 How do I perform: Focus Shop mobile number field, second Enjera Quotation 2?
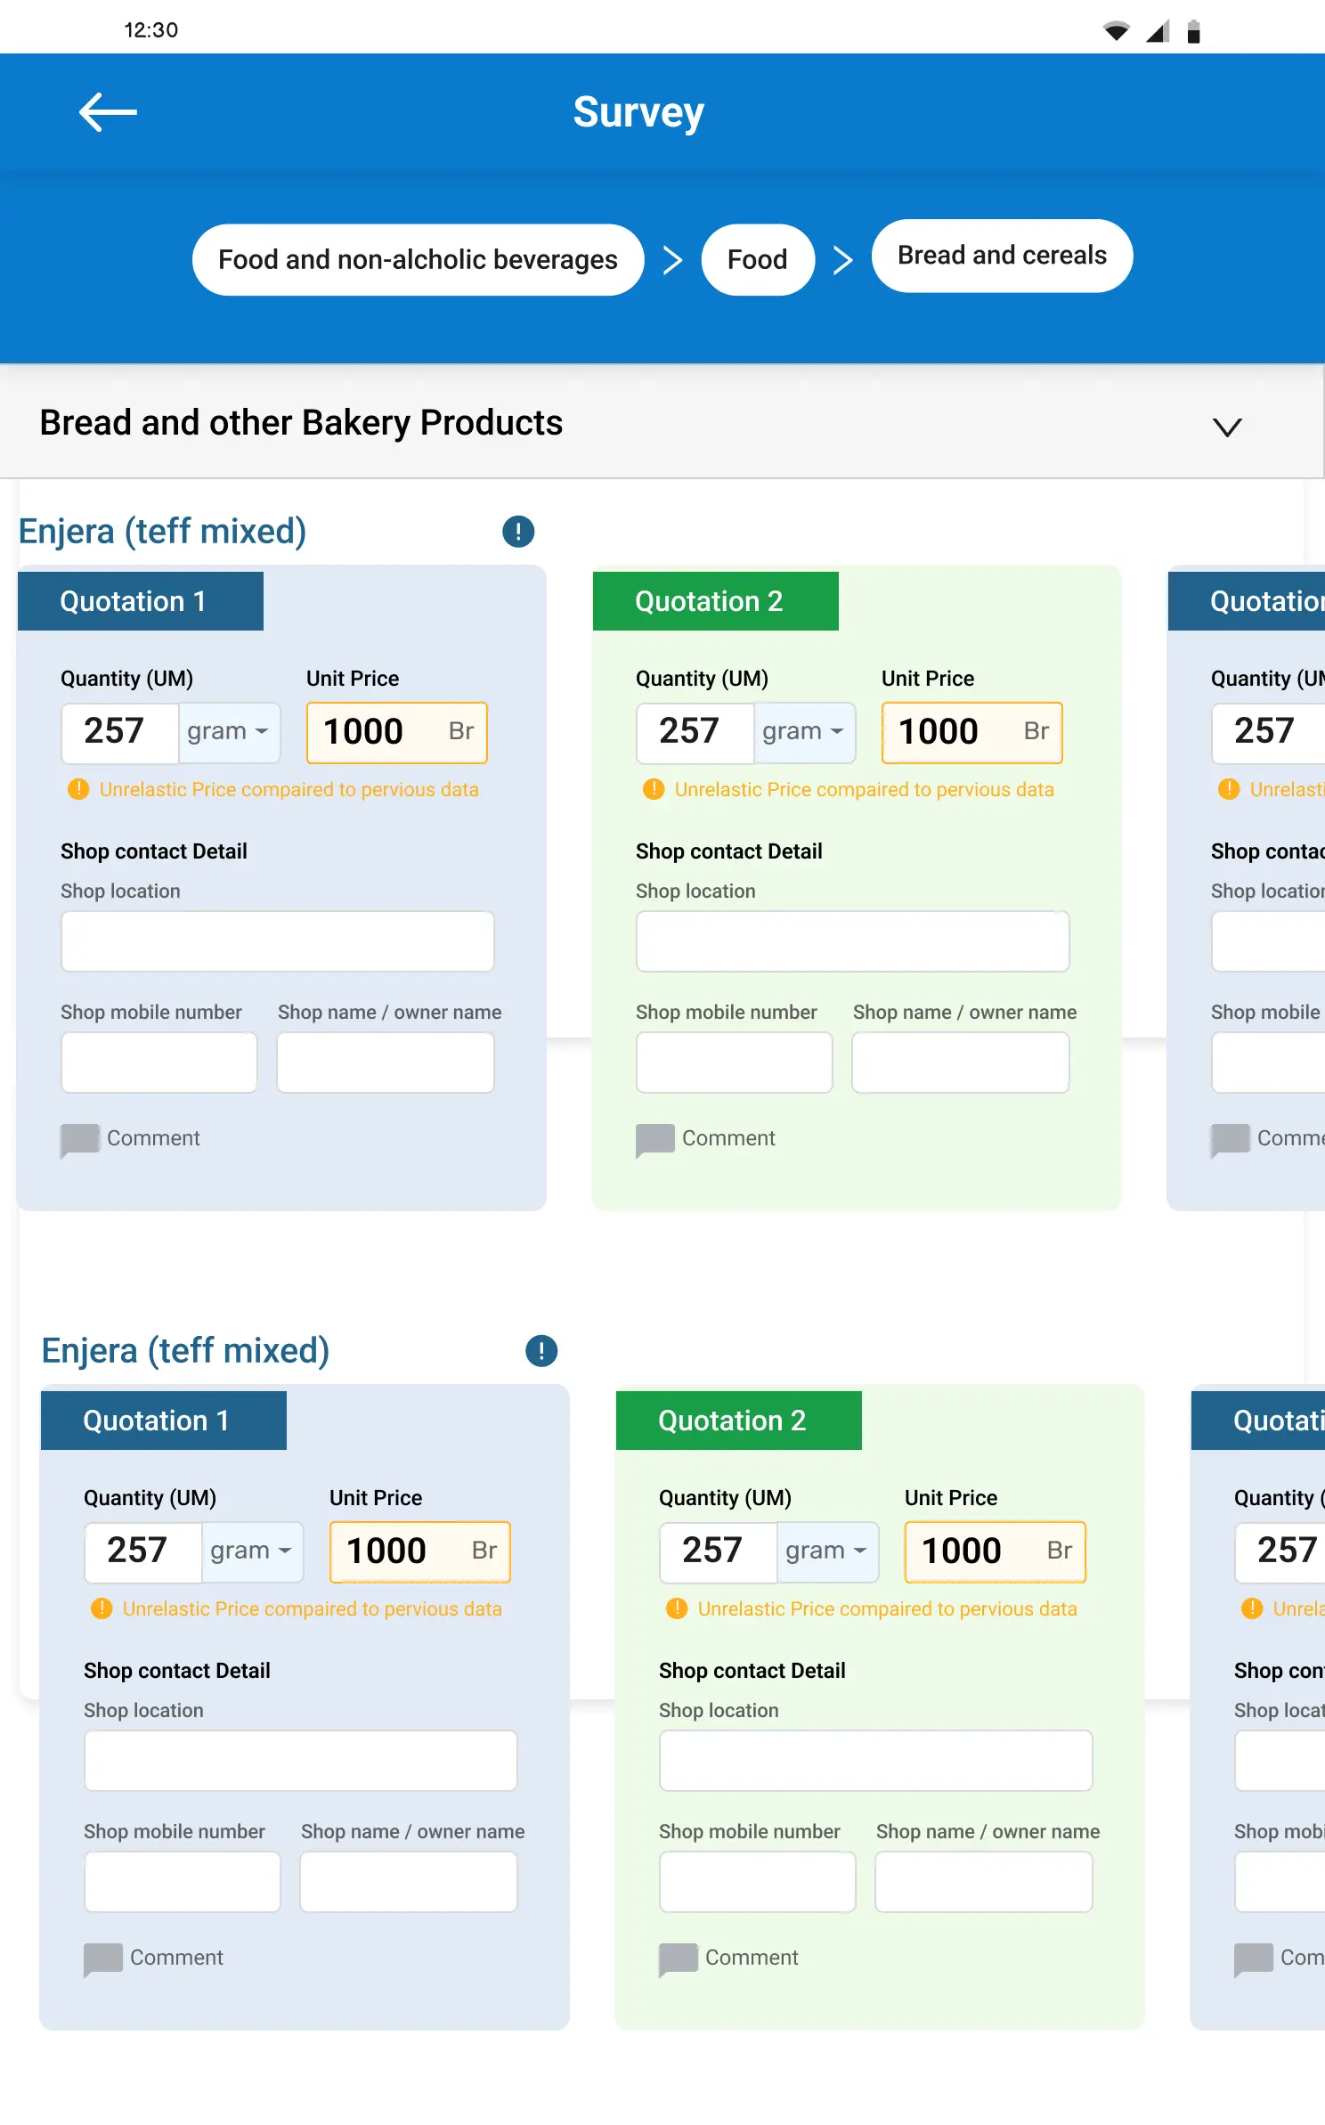758,1882
